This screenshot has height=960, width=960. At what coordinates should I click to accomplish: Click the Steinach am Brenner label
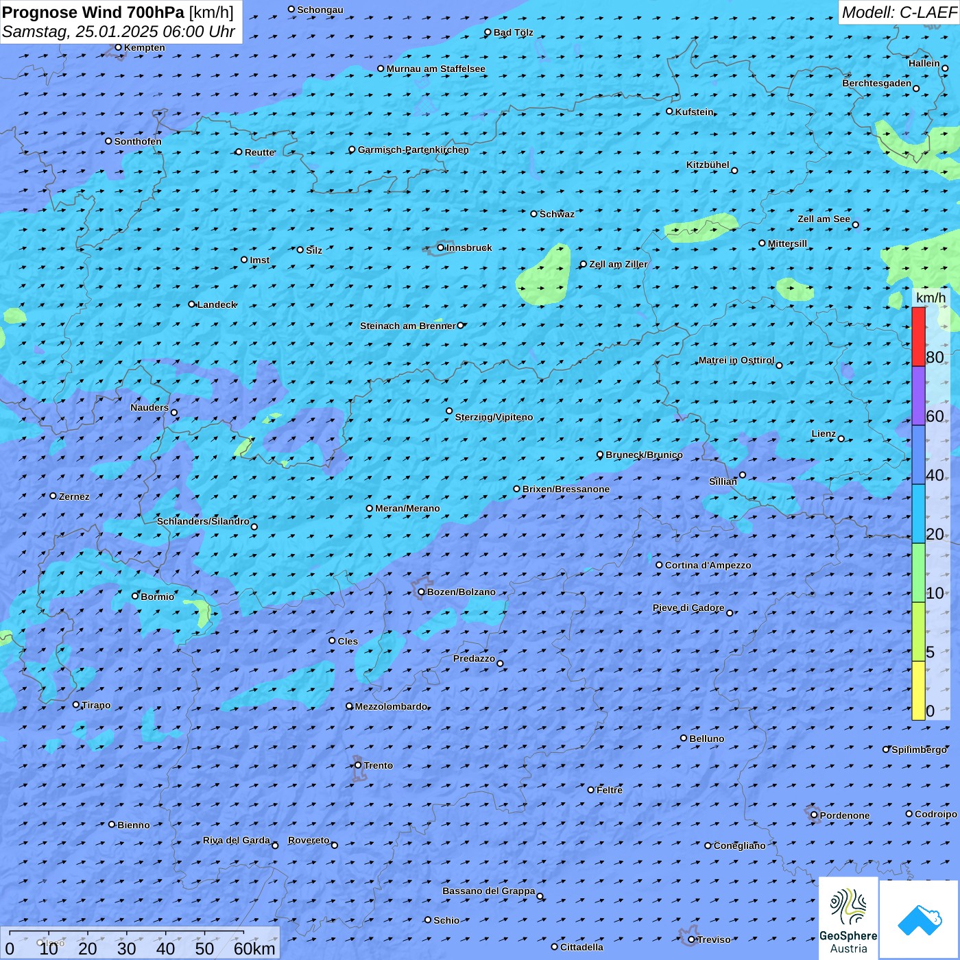[408, 326]
